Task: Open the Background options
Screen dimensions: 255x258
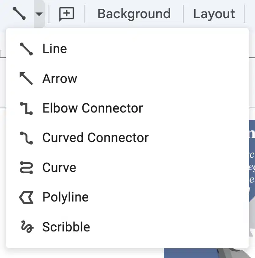Action: point(134,14)
